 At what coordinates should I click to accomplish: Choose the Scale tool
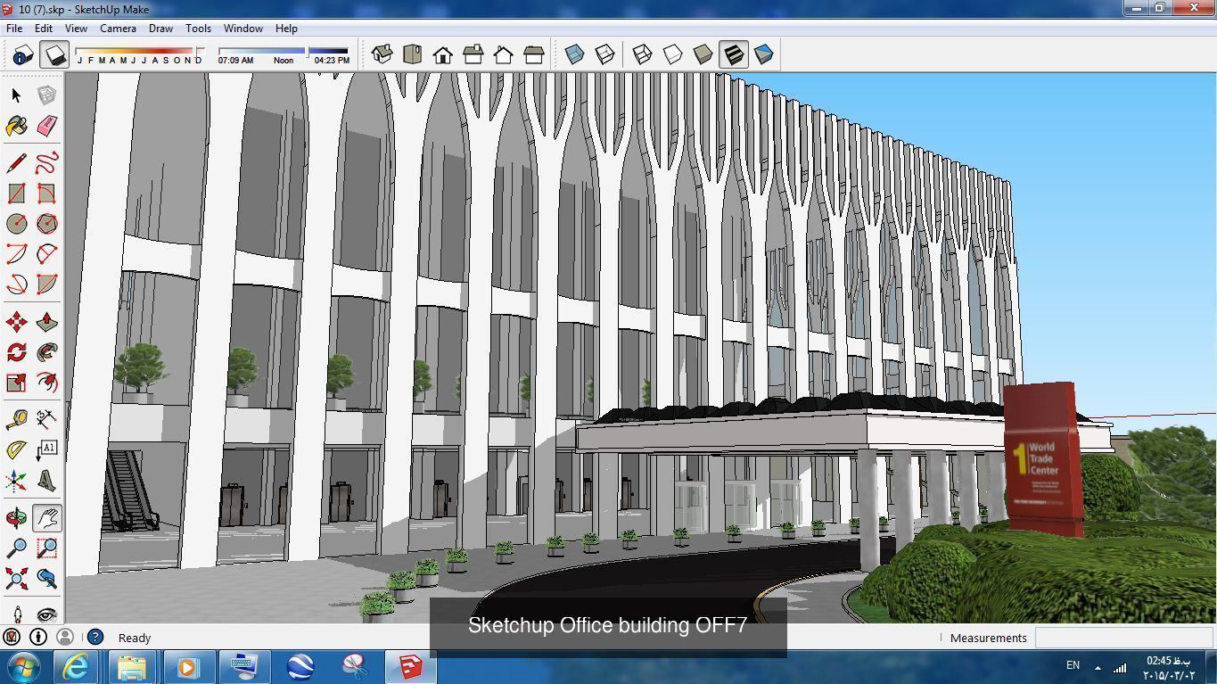pyautogui.click(x=16, y=383)
